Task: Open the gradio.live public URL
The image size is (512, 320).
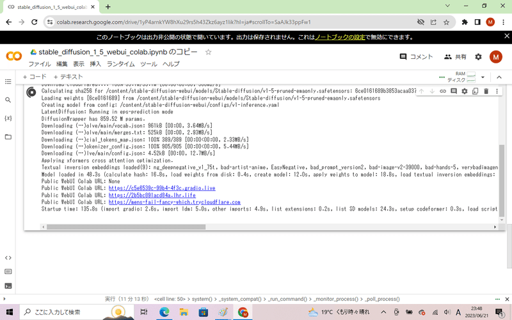Action: (162, 188)
